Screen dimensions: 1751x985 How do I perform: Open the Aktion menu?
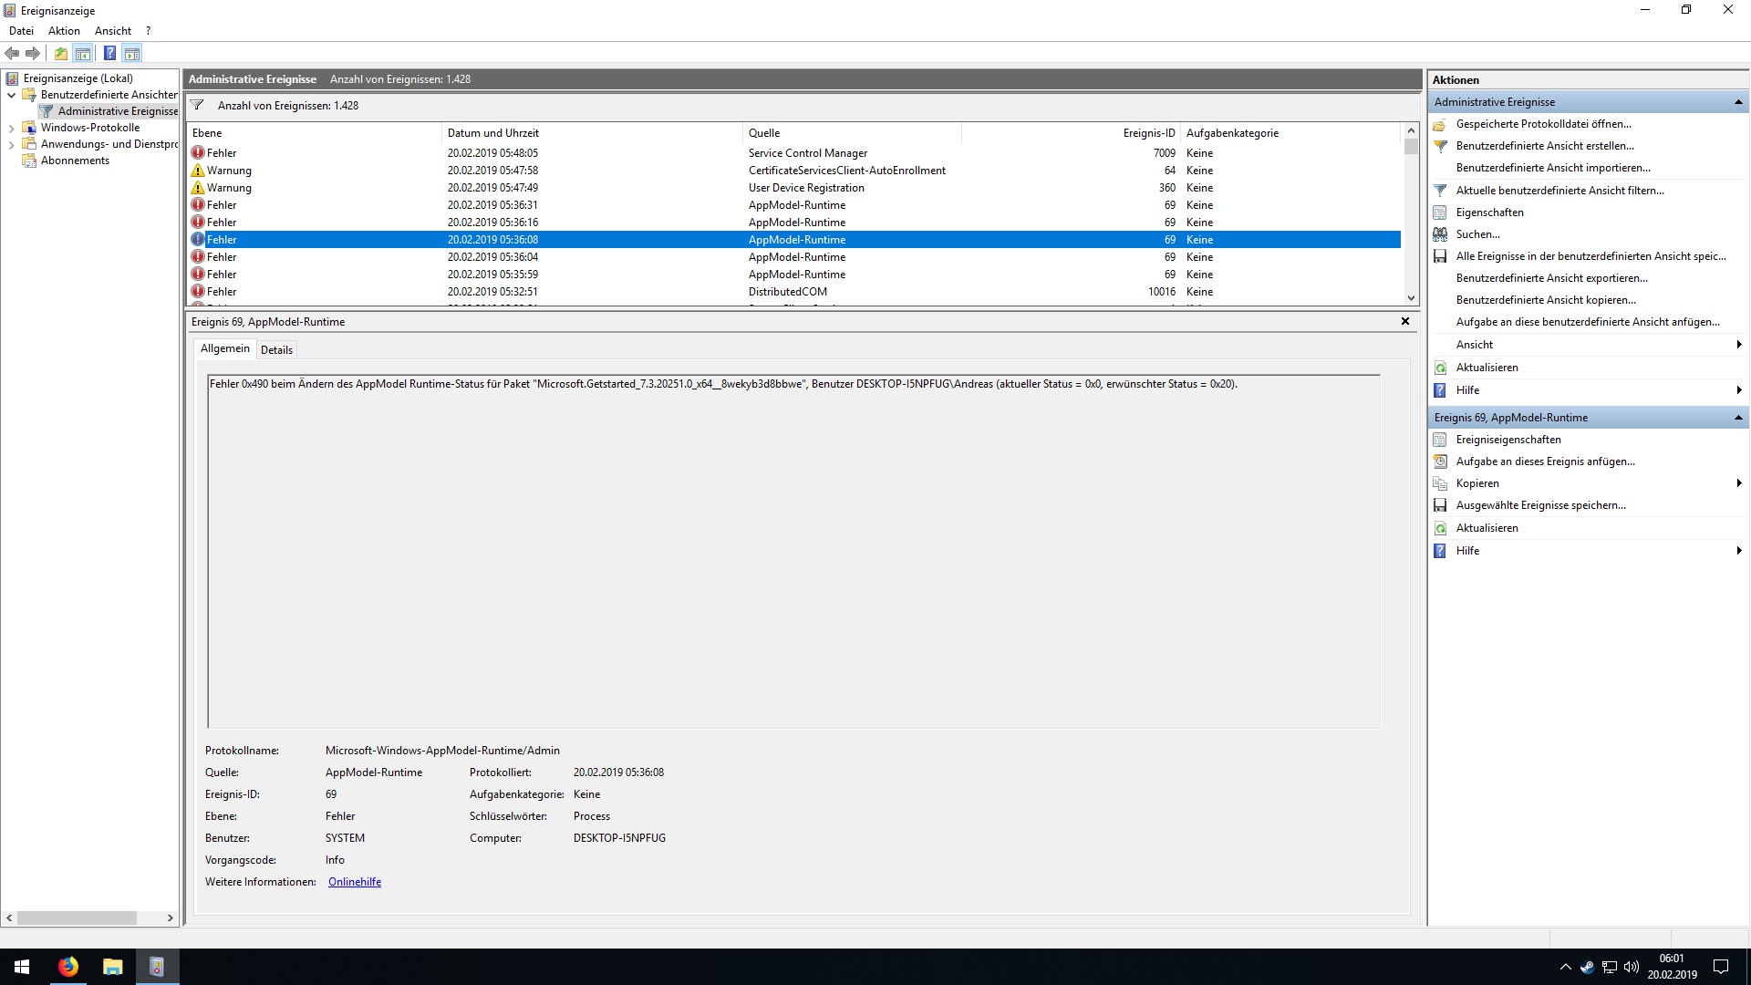(64, 31)
